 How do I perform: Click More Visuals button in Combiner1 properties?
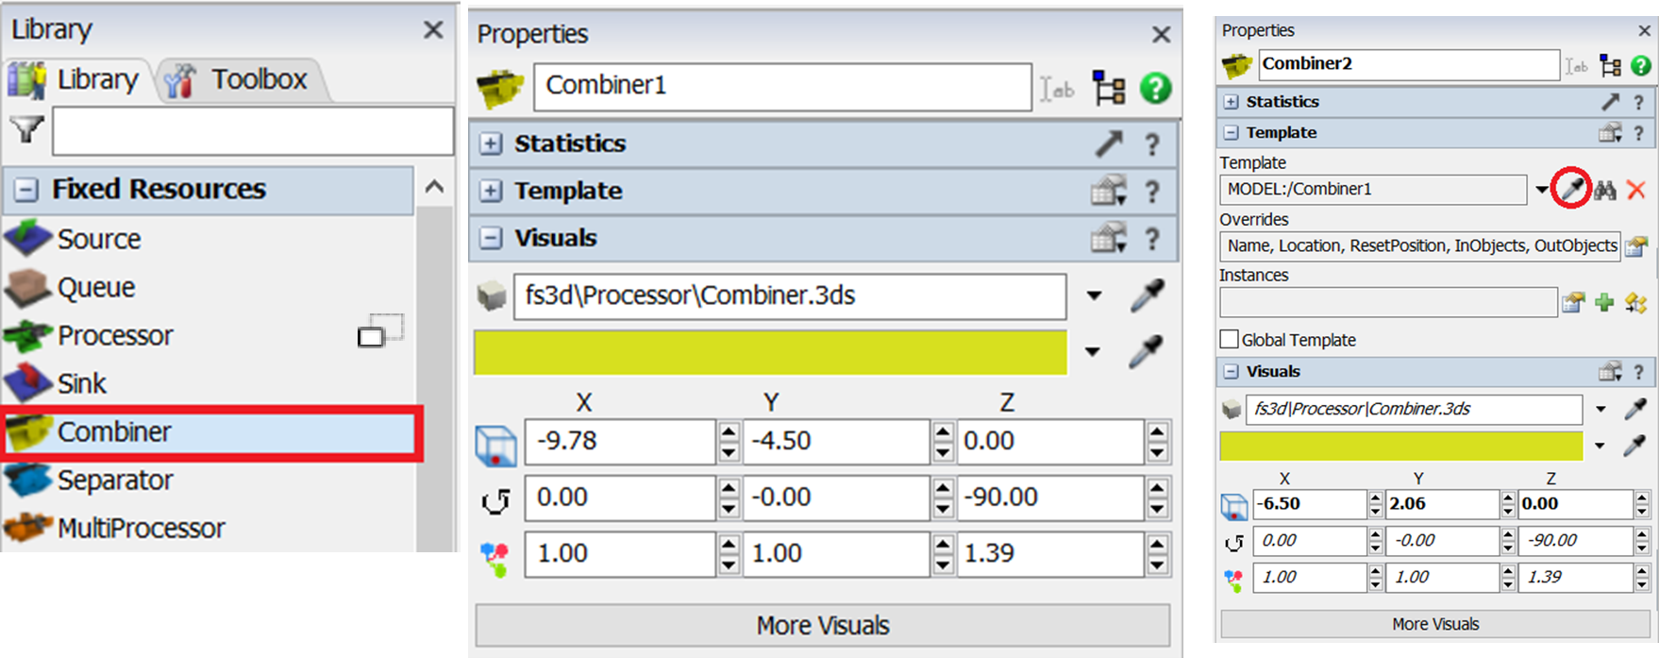(822, 625)
